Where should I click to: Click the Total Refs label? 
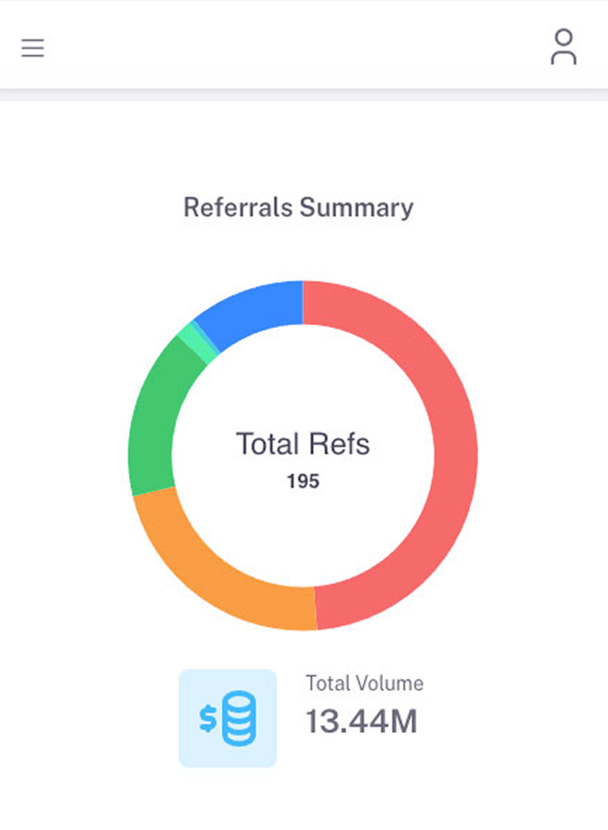click(x=303, y=444)
